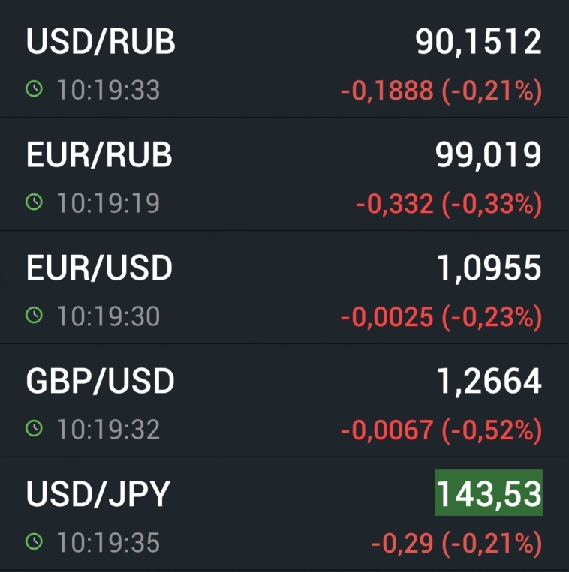Click the EUR/RUB price 99,019

tap(488, 155)
